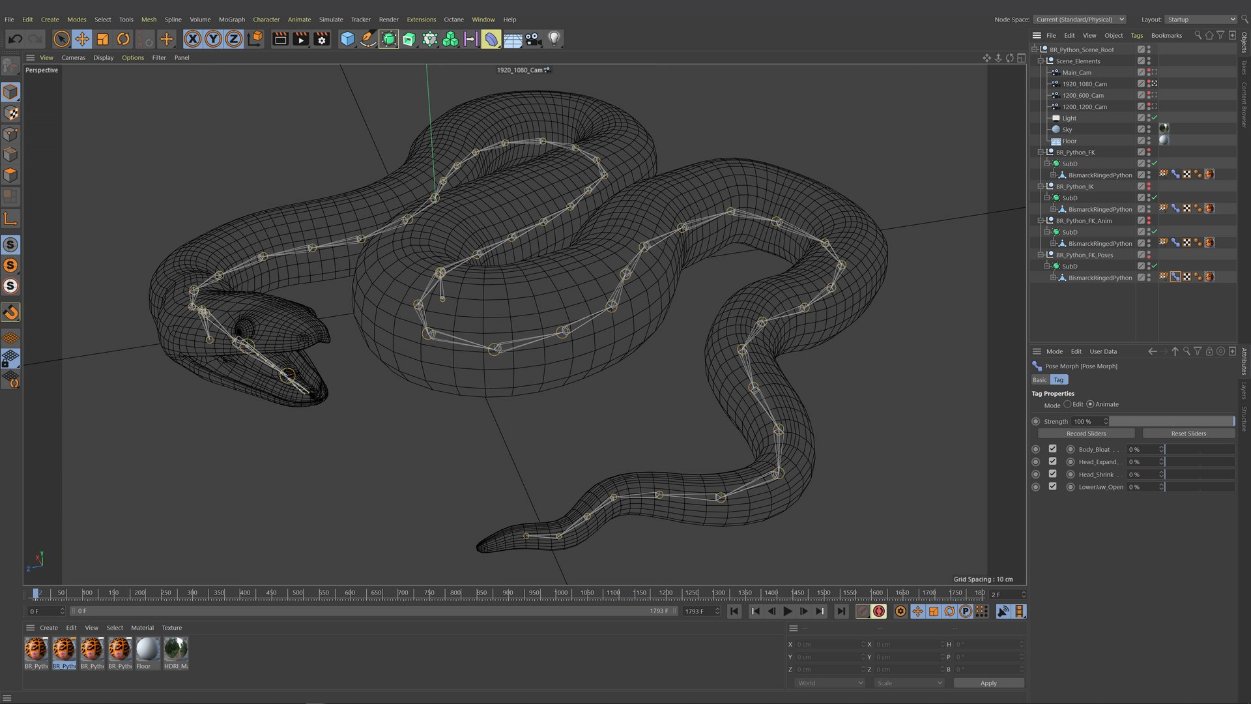Uncheck the LowerJaw_Open morph checkbox
Image resolution: width=1251 pixels, height=704 pixels.
(1052, 487)
